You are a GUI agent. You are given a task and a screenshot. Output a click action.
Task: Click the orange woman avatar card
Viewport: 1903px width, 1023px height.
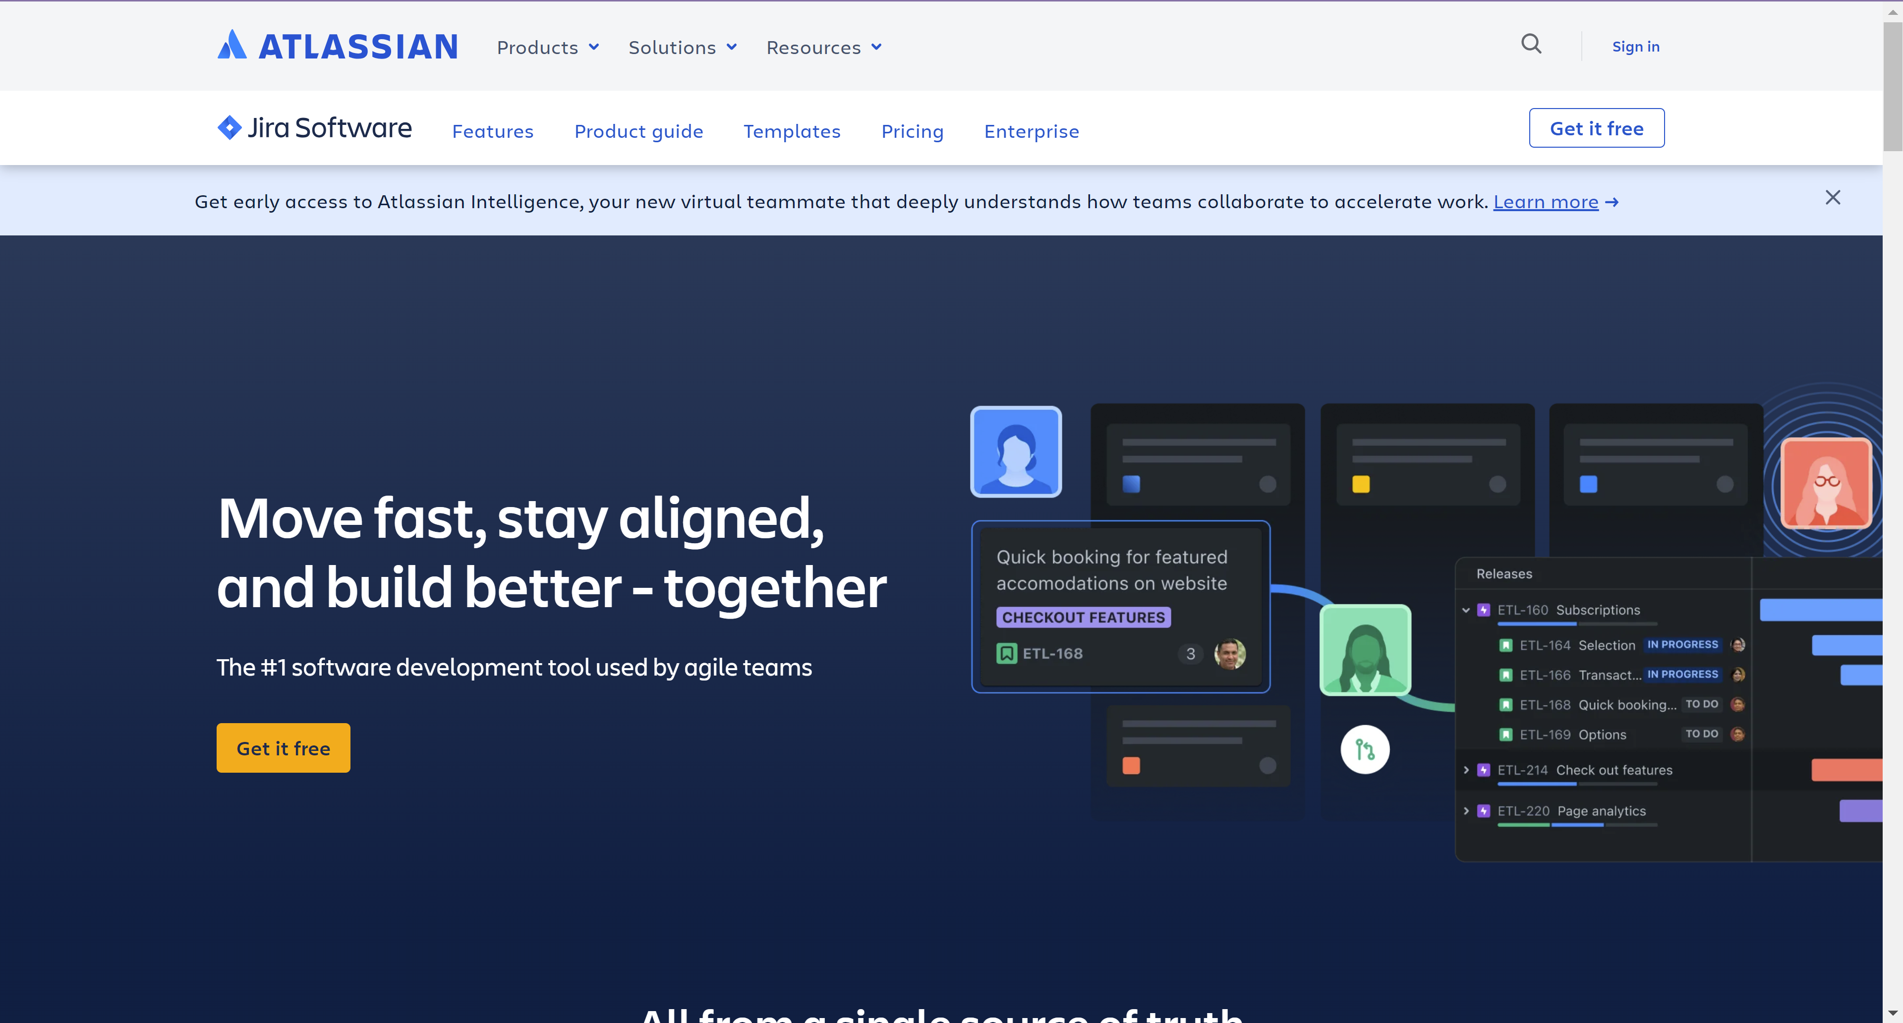(1826, 484)
